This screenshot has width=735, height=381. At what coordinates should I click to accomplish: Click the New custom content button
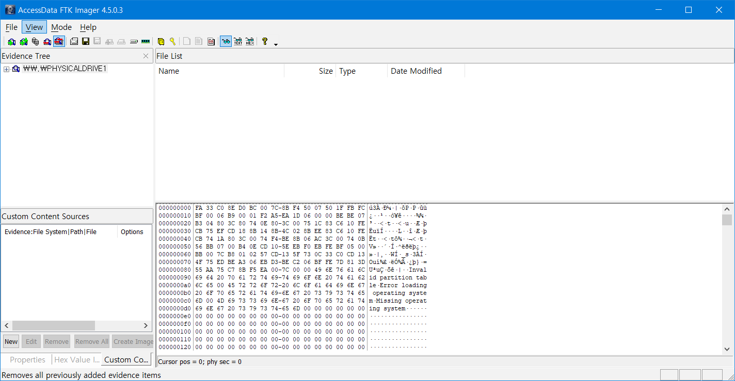click(11, 341)
